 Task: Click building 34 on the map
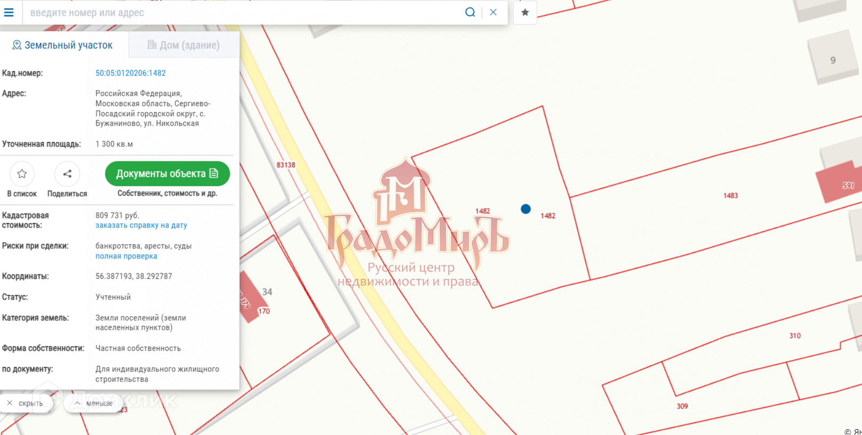pos(267,292)
